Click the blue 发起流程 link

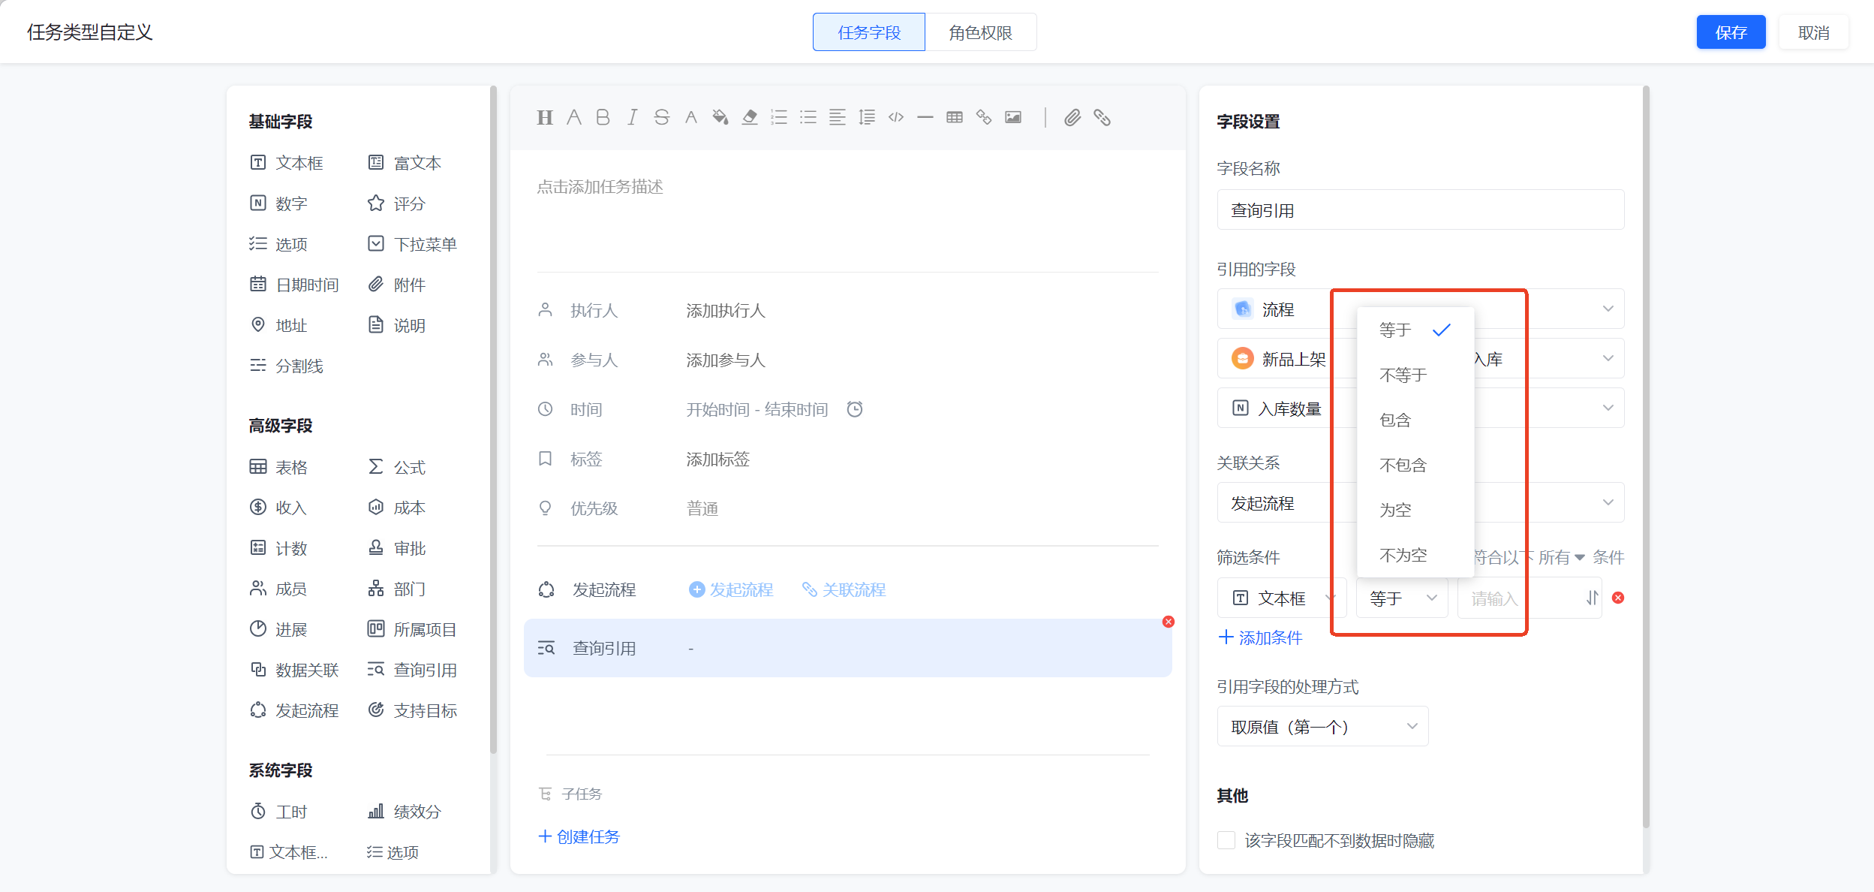(x=731, y=589)
